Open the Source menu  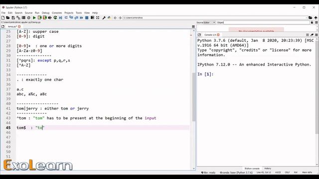29,13
